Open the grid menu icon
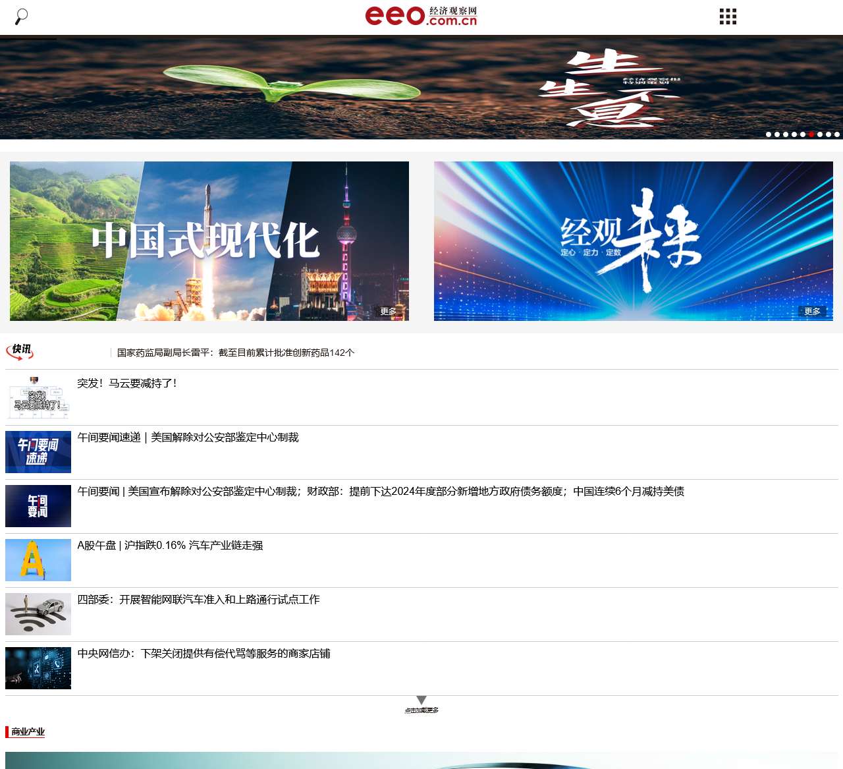Screen dimensions: 843x769 (x=728, y=16)
